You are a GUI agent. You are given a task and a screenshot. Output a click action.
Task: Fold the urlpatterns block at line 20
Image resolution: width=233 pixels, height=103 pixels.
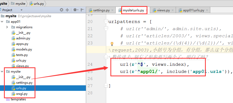(106, 22)
